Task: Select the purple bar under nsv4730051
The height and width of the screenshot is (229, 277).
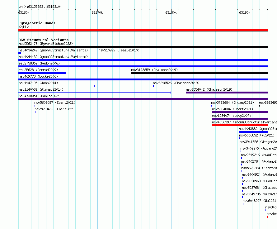Action: click(143, 99)
